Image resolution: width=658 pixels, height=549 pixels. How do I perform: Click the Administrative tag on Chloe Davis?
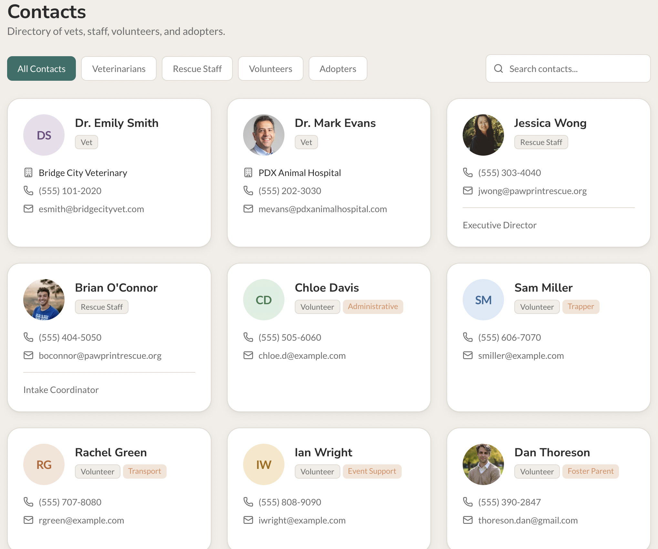[x=373, y=306]
